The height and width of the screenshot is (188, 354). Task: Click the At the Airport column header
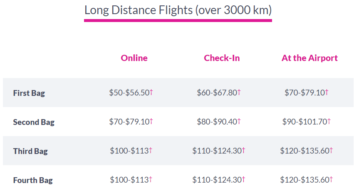tap(309, 58)
